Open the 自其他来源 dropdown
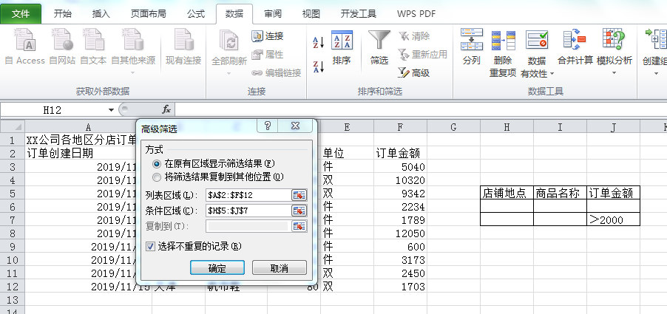Viewport: 667px width, 314px height. pos(133,73)
